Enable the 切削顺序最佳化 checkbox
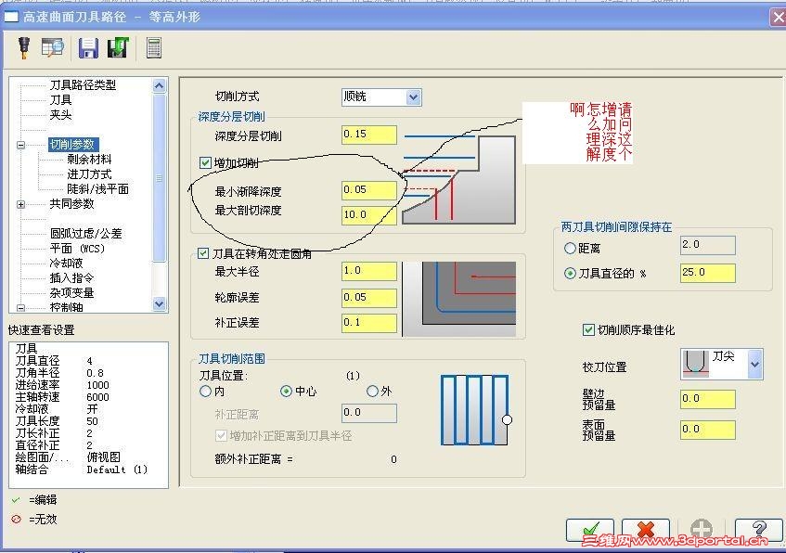 click(x=588, y=329)
